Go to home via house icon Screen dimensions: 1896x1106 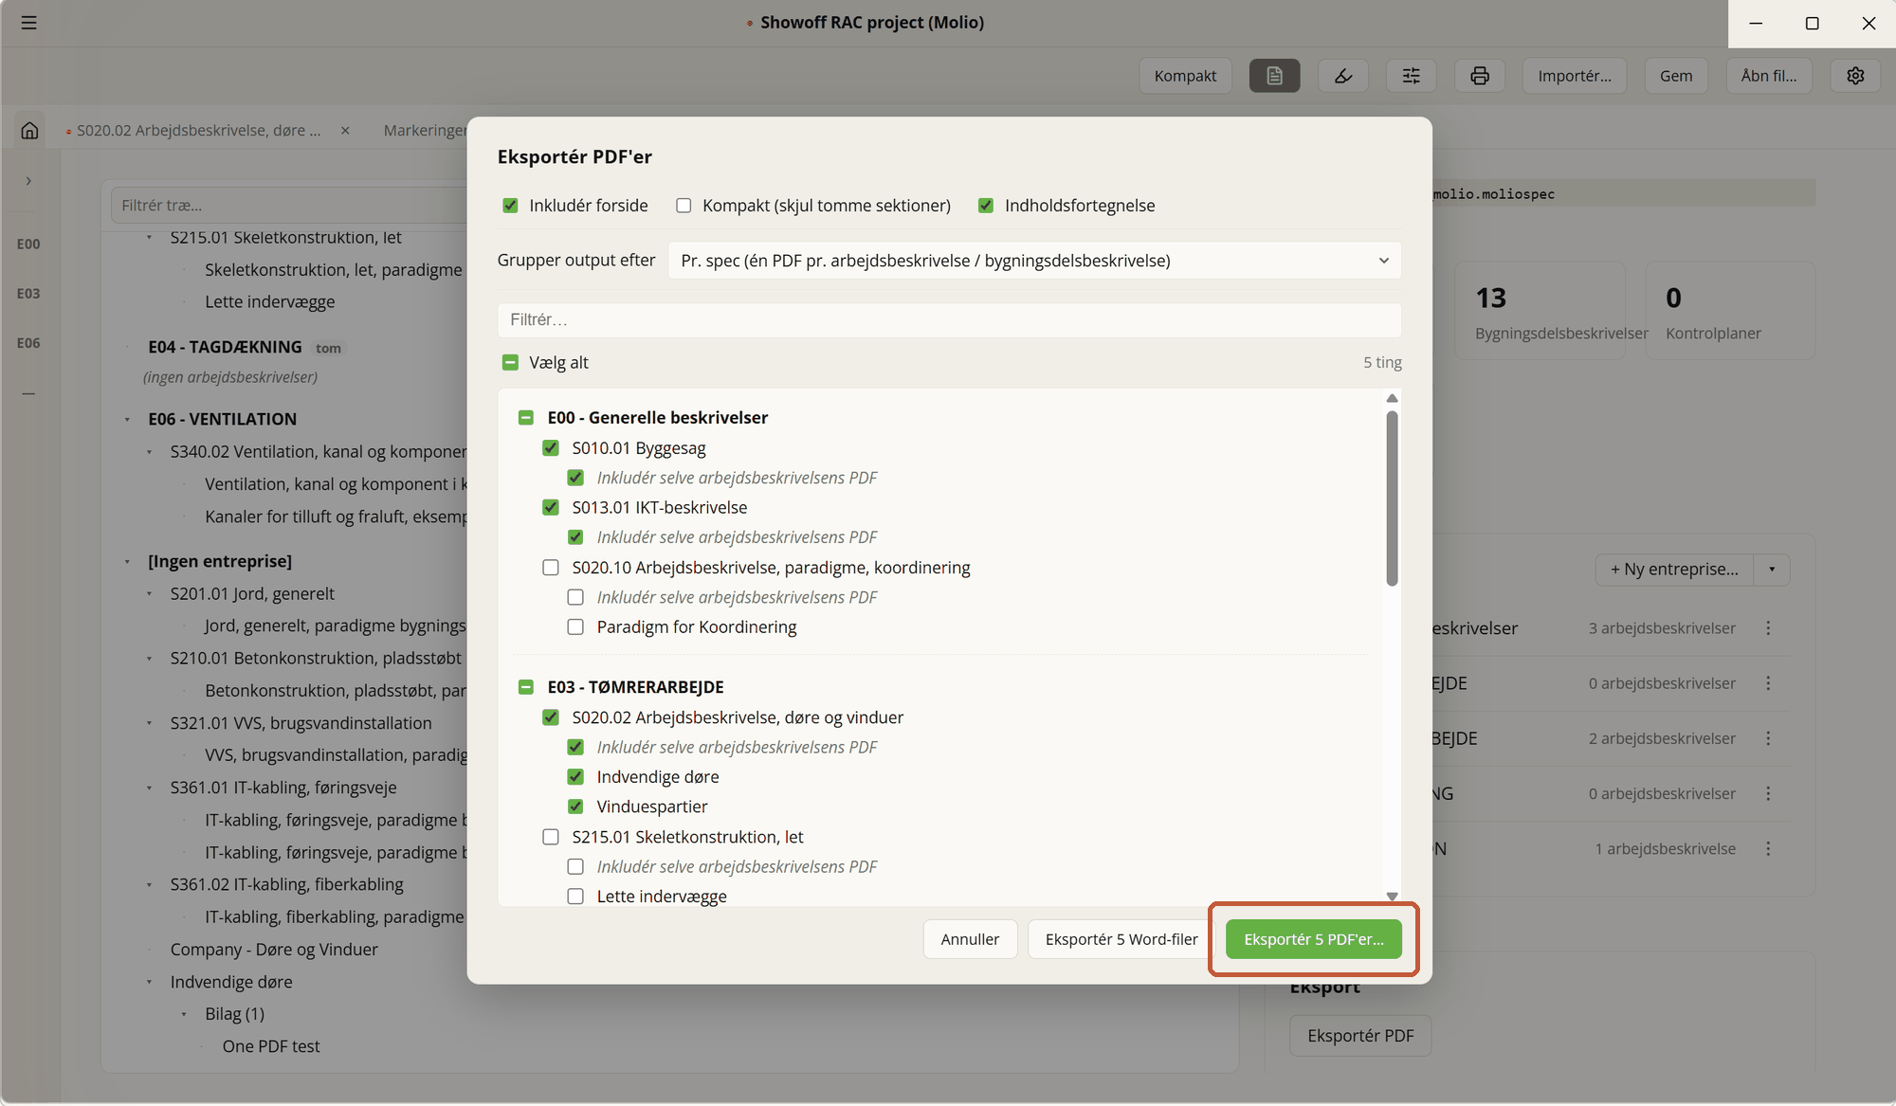(x=29, y=130)
